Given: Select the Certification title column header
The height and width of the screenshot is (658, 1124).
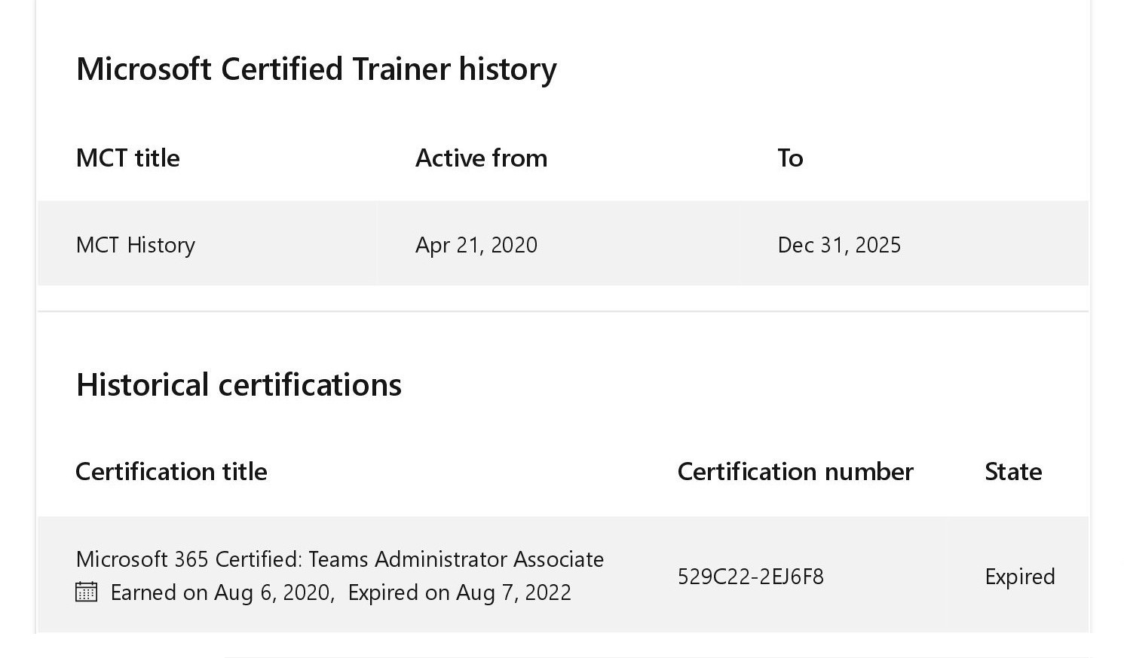Looking at the screenshot, I should pos(171,472).
